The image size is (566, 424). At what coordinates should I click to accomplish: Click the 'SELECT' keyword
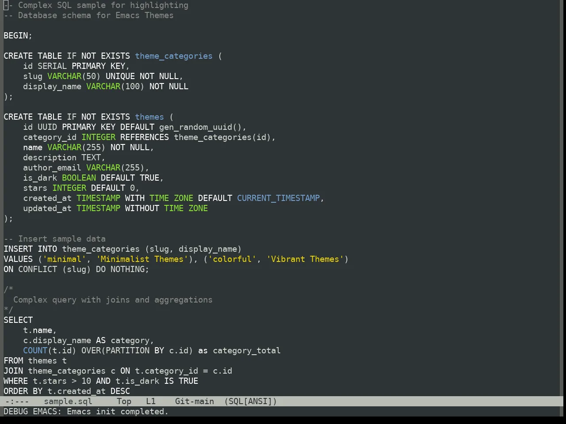coord(18,320)
